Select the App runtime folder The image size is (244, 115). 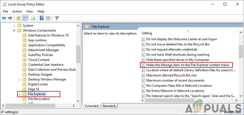(37, 40)
